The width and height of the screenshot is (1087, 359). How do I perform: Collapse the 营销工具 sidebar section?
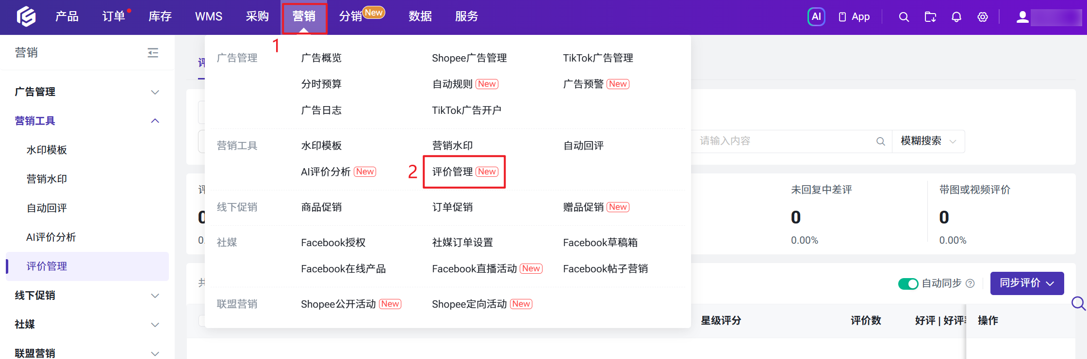pyautogui.click(x=87, y=121)
